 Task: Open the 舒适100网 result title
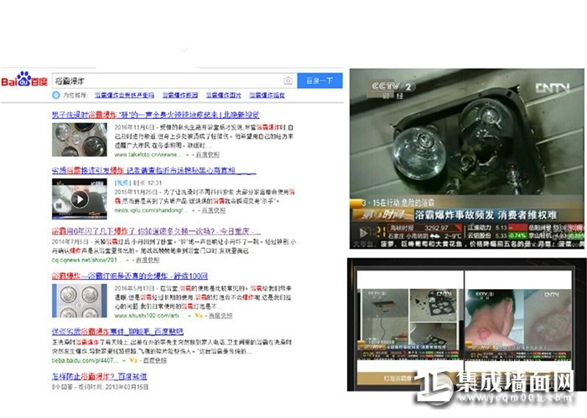(x=129, y=276)
